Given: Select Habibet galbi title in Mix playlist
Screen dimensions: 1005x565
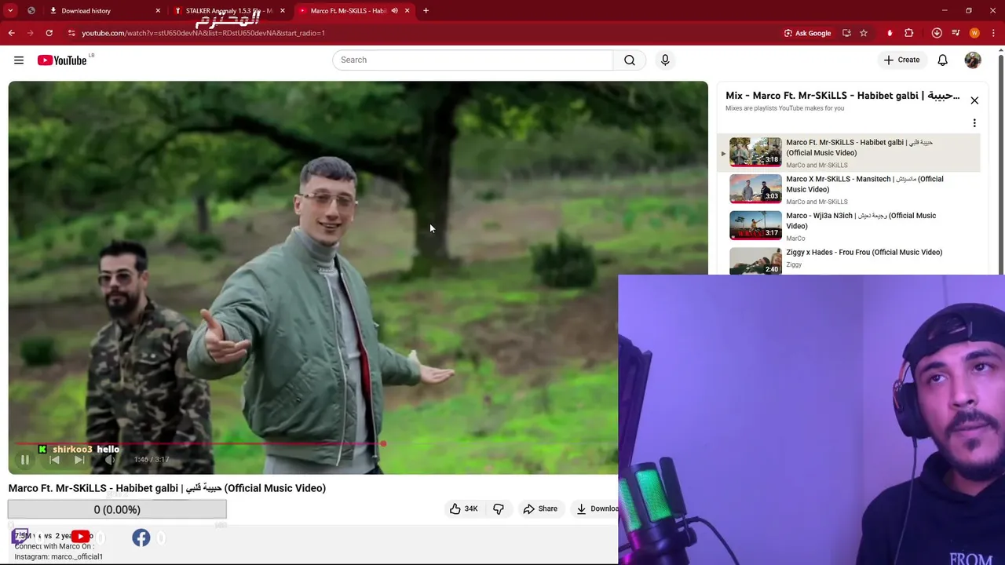Looking at the screenshot, I should [x=860, y=148].
